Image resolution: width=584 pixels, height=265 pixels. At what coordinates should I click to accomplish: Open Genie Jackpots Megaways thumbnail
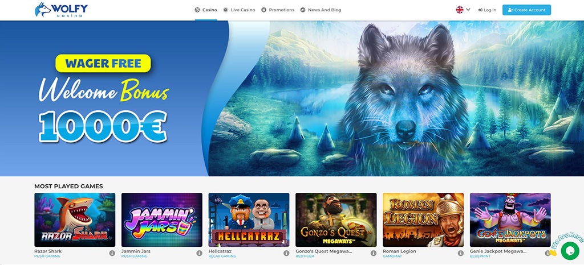coord(510,220)
